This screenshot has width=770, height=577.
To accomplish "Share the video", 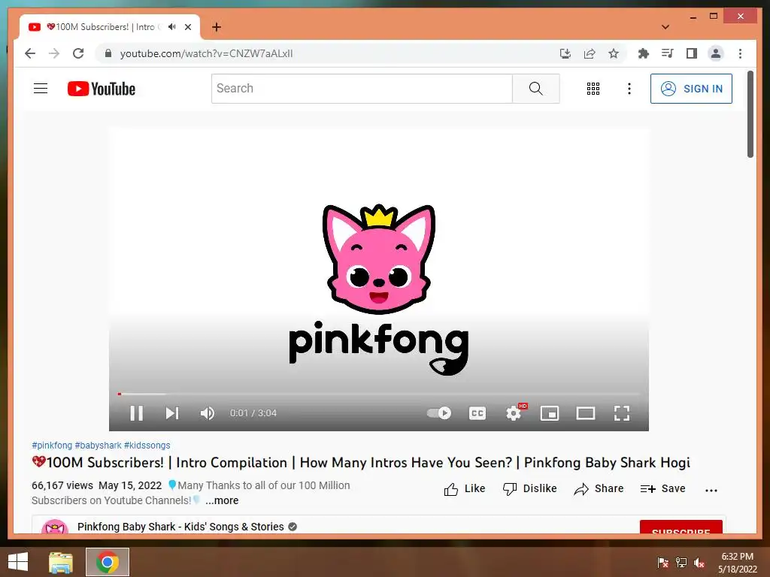I will (x=599, y=488).
